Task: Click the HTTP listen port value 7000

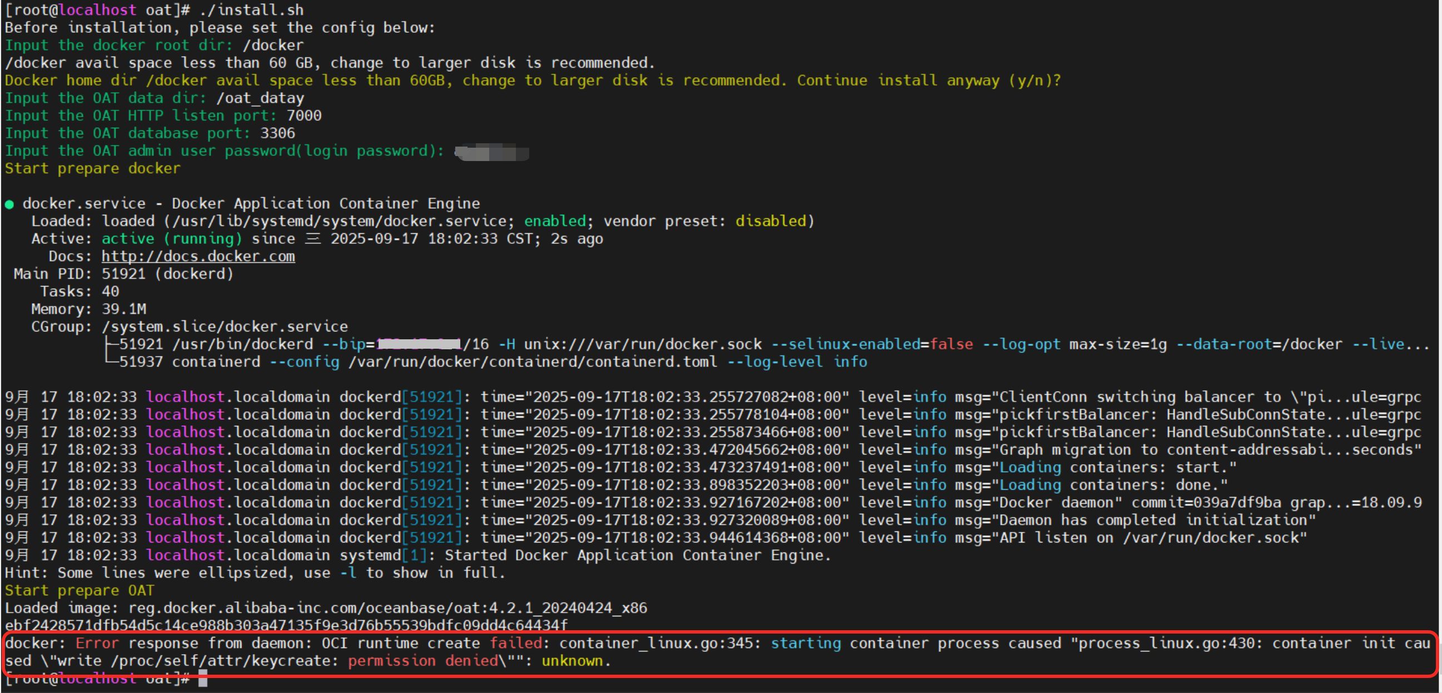Action: pos(304,116)
